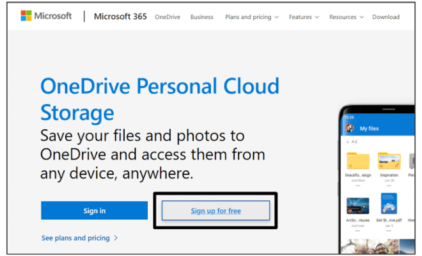Open the Get St...rive.pdf file
Viewport: 422px width, 256px height.
point(389,204)
